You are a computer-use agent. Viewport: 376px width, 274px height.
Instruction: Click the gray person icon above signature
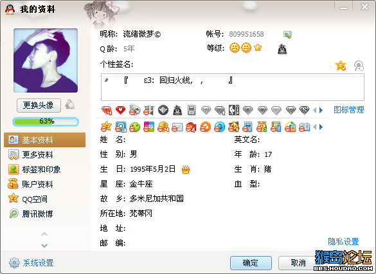359,66
